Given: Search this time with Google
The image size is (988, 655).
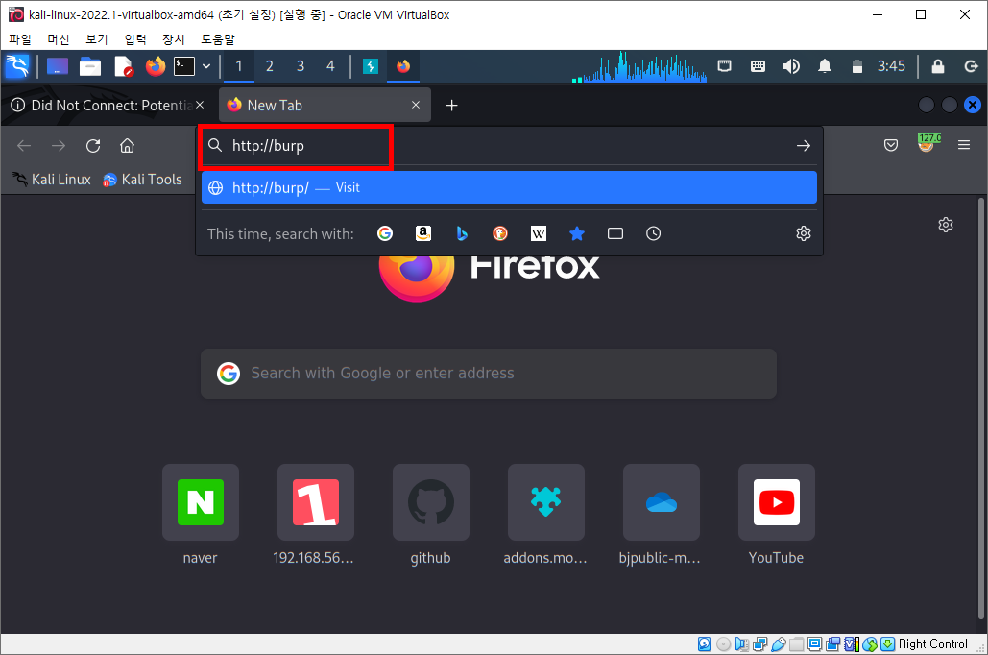Looking at the screenshot, I should click(385, 234).
